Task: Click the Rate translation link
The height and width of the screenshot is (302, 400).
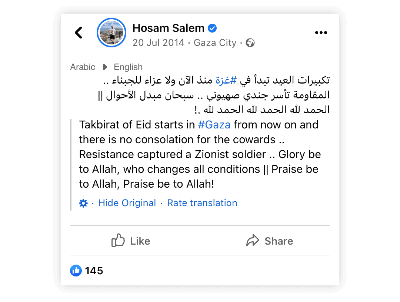Action: pos(202,203)
